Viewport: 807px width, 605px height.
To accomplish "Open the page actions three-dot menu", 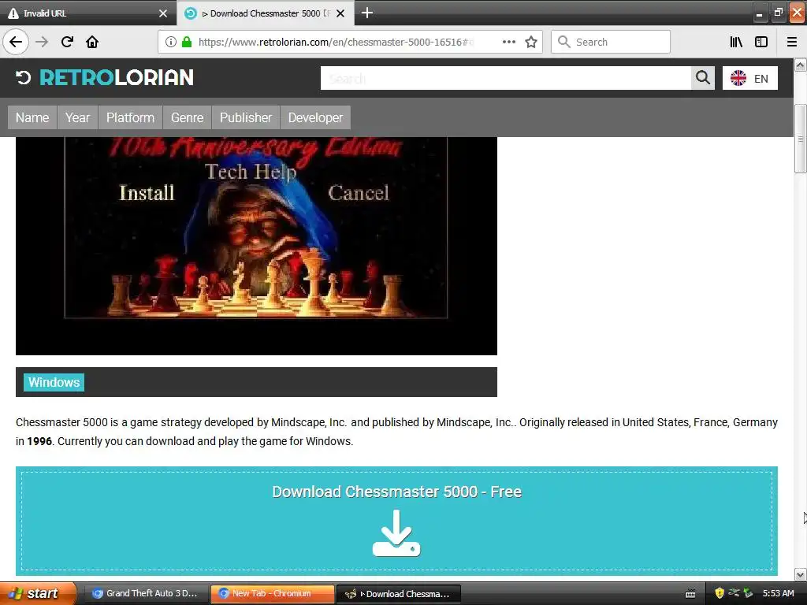I will click(x=509, y=42).
